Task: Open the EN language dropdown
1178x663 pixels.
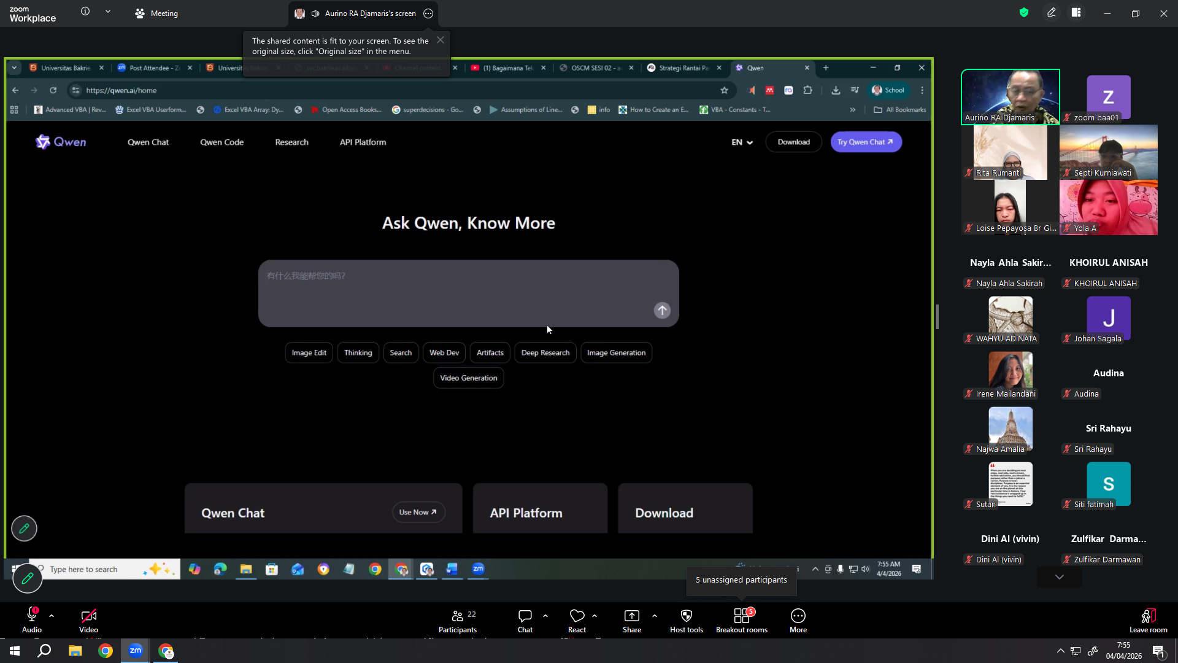Action: coord(742,142)
